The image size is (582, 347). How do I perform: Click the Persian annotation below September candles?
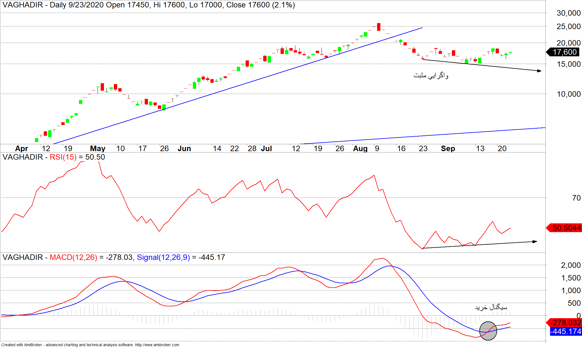pos(431,75)
